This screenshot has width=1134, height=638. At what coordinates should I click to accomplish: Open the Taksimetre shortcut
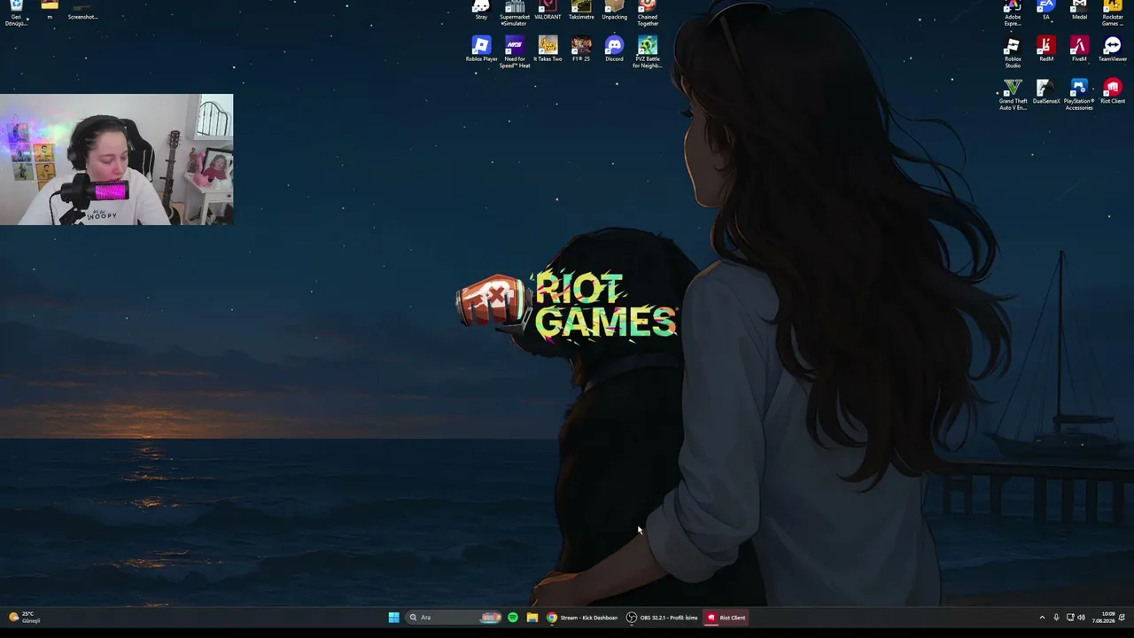tap(581, 10)
